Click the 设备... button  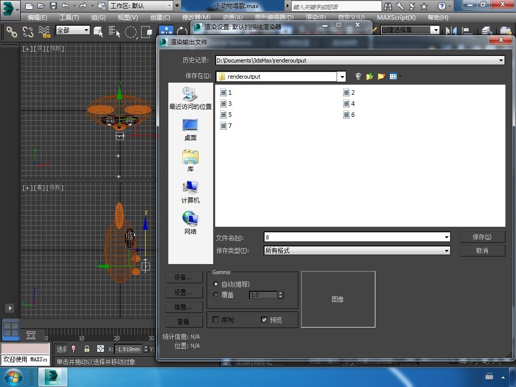[x=183, y=278]
